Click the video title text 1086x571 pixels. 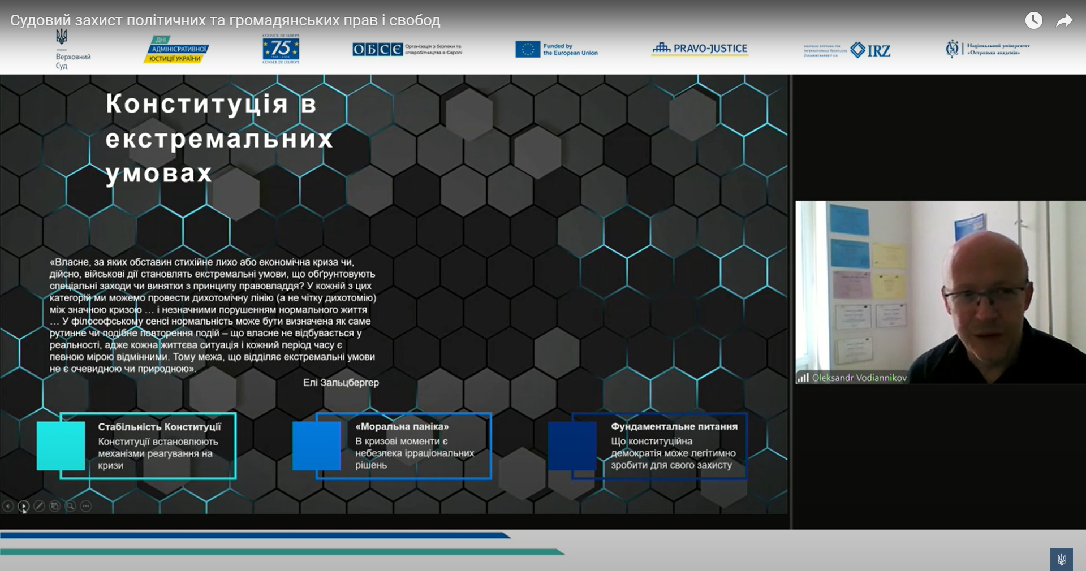[225, 20]
